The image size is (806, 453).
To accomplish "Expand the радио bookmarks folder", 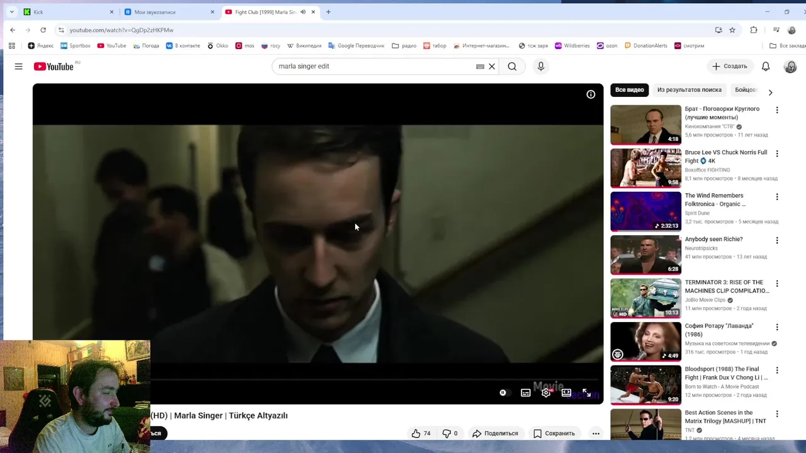I will pos(404,45).
